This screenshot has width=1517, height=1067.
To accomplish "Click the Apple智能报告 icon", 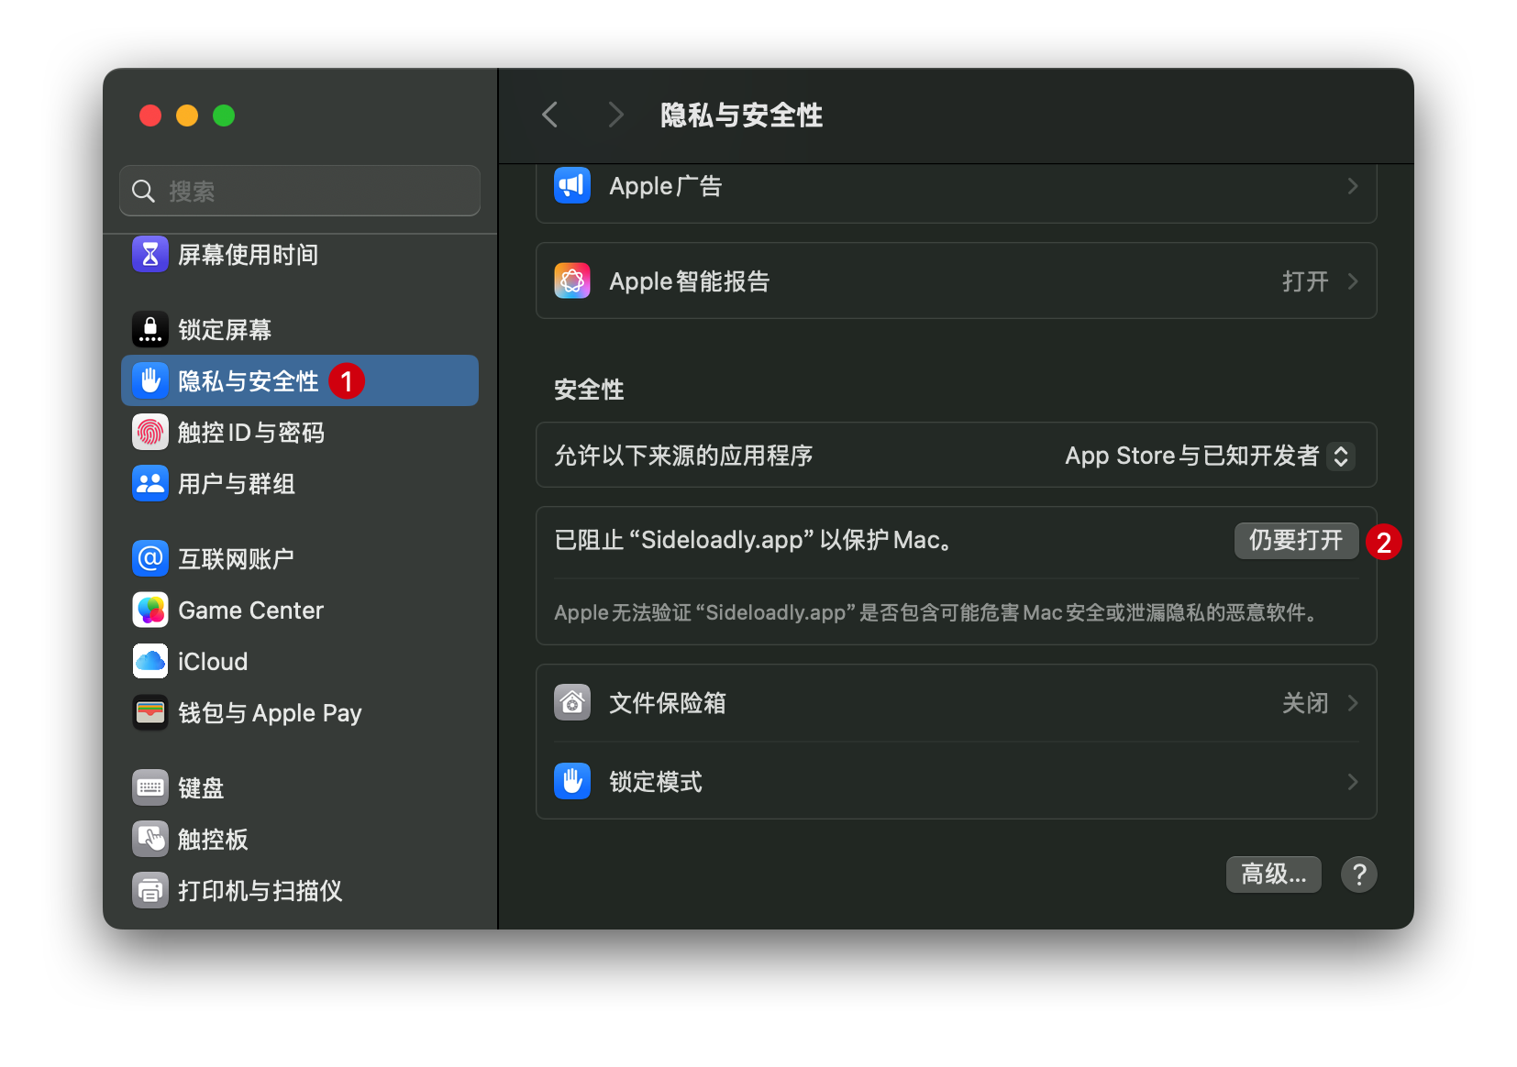I will [x=572, y=281].
